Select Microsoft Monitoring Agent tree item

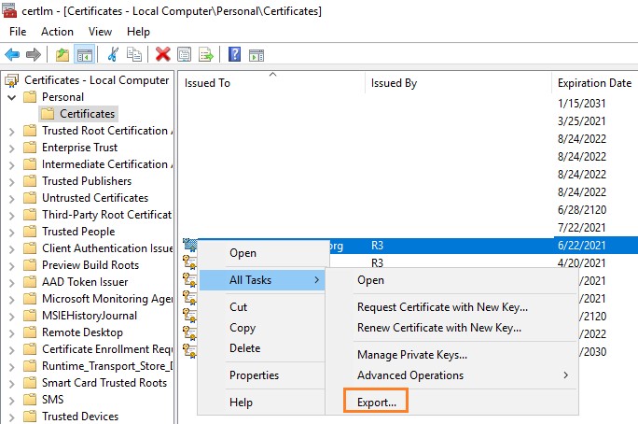107,299
